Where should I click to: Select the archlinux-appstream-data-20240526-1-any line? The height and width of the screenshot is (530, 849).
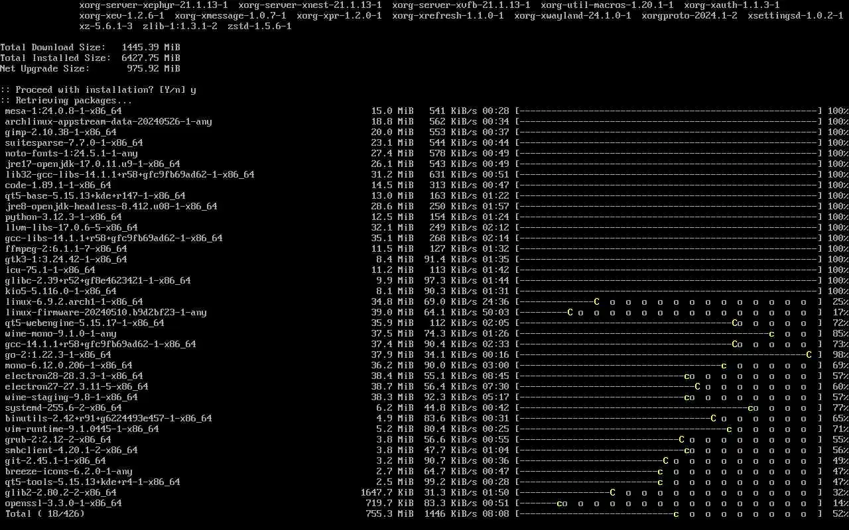pos(108,122)
